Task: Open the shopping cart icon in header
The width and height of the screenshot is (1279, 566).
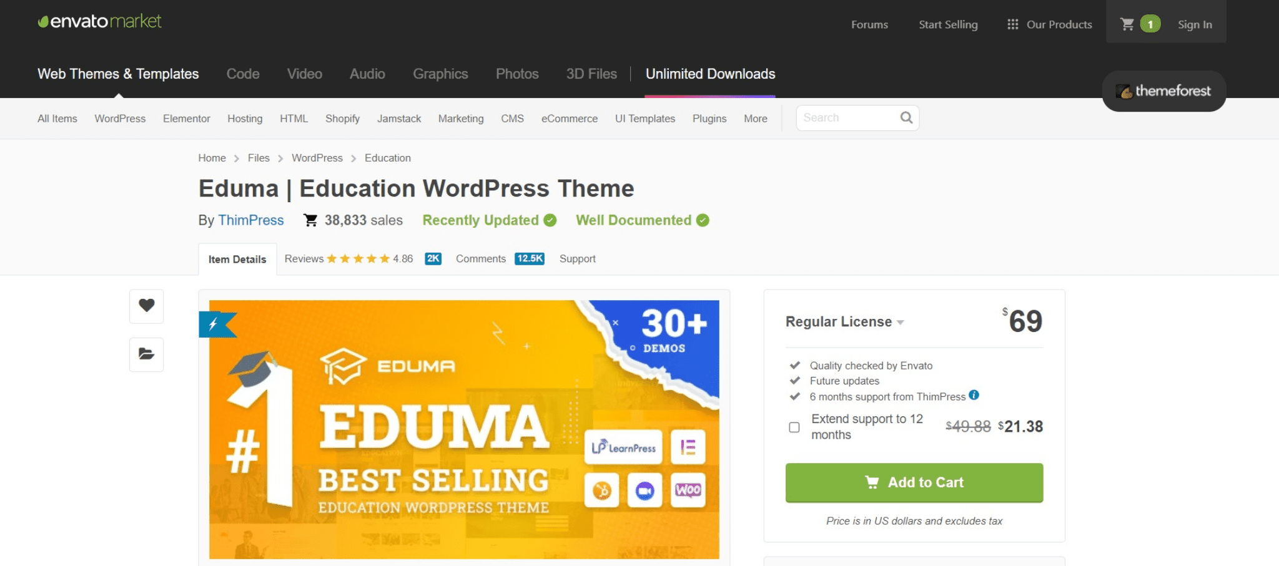Action: pyautogui.click(x=1127, y=24)
